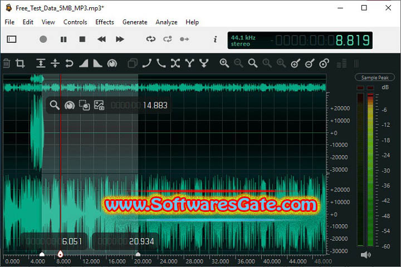The image size is (401, 267).
Task: Click the dimmed magnifier plus icon
Action: [281, 63]
